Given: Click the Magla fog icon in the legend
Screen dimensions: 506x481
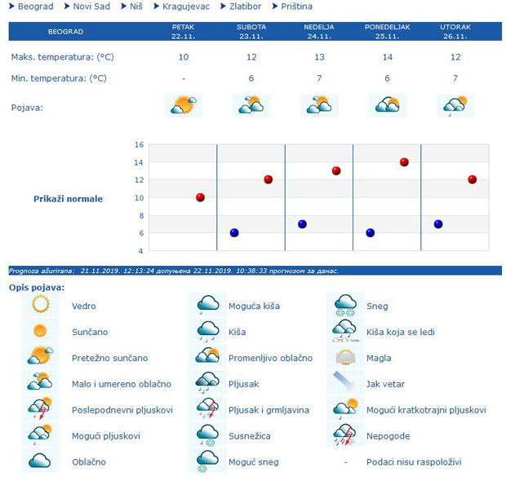Looking at the screenshot, I should 346,358.
